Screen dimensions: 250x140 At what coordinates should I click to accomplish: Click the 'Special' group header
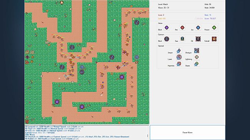(x=161, y=46)
